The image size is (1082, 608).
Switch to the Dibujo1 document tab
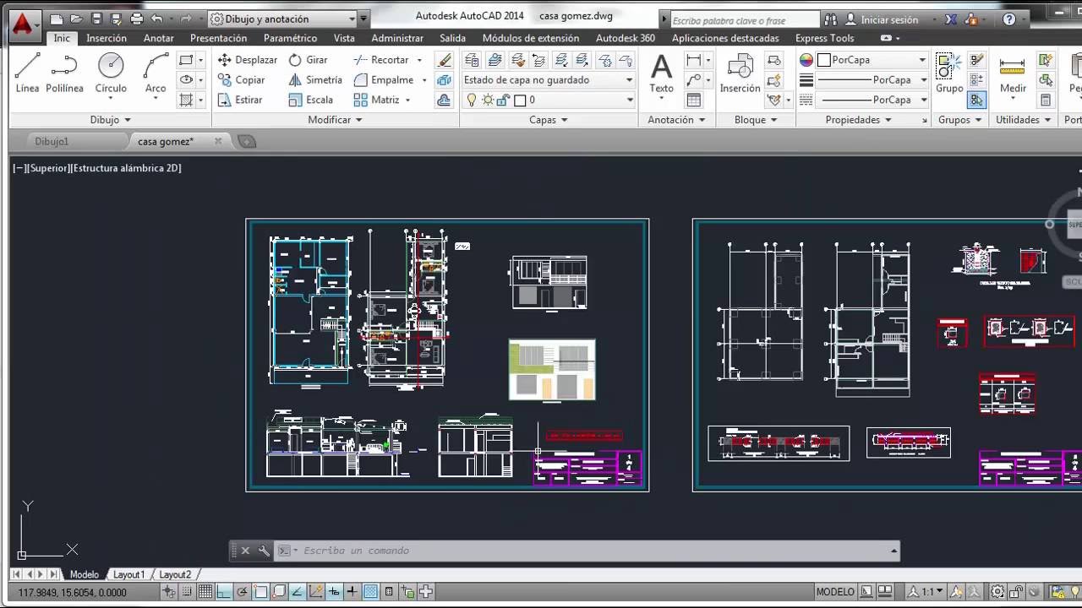pos(52,142)
